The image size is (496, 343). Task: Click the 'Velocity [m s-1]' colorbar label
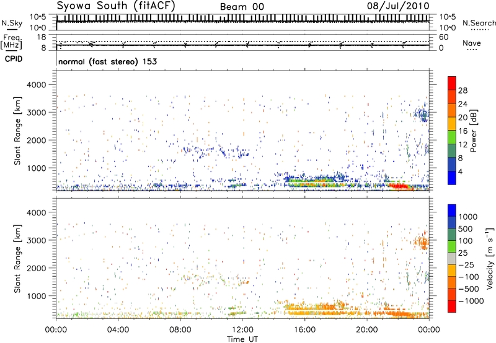[490, 258]
